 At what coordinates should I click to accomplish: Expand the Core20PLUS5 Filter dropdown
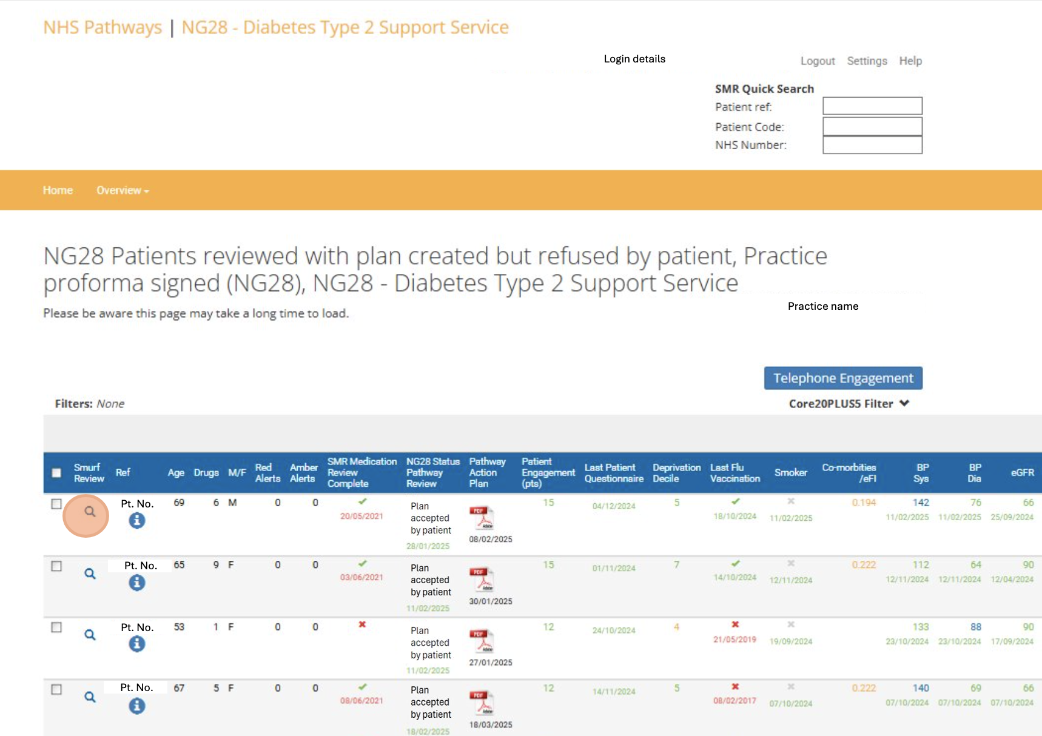(849, 404)
